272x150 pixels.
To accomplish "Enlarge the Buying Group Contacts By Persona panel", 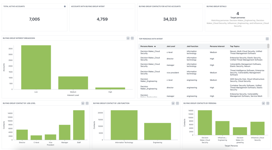I will click(x=268, y=103).
